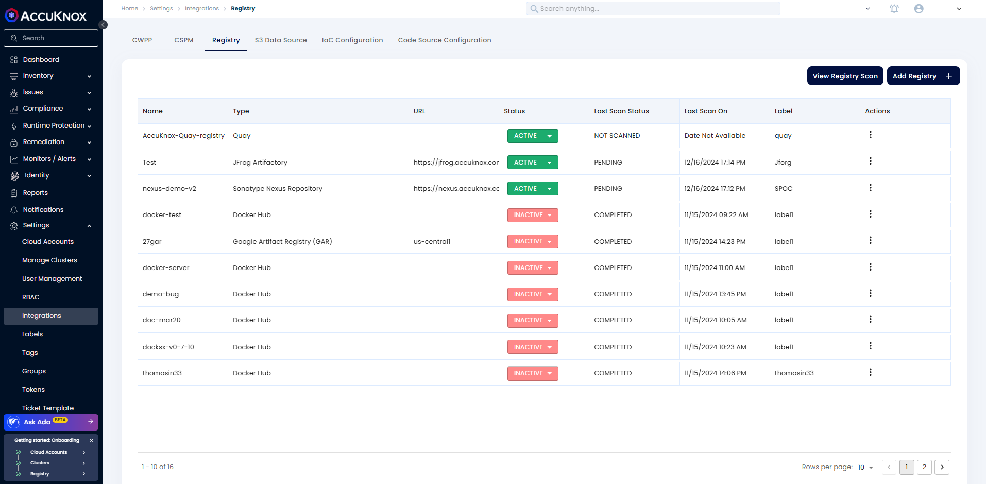Open ACTIVE status dropdown for Test registry
This screenshot has width=986, height=484.
(x=533, y=163)
